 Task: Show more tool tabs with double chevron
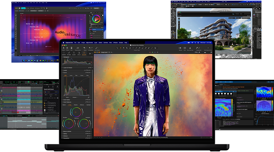pyautogui.click(x=90, y=54)
